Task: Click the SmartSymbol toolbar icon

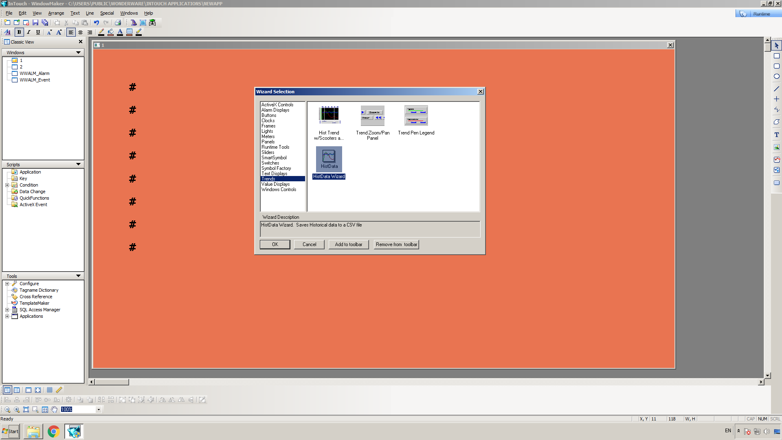Action: click(x=143, y=23)
